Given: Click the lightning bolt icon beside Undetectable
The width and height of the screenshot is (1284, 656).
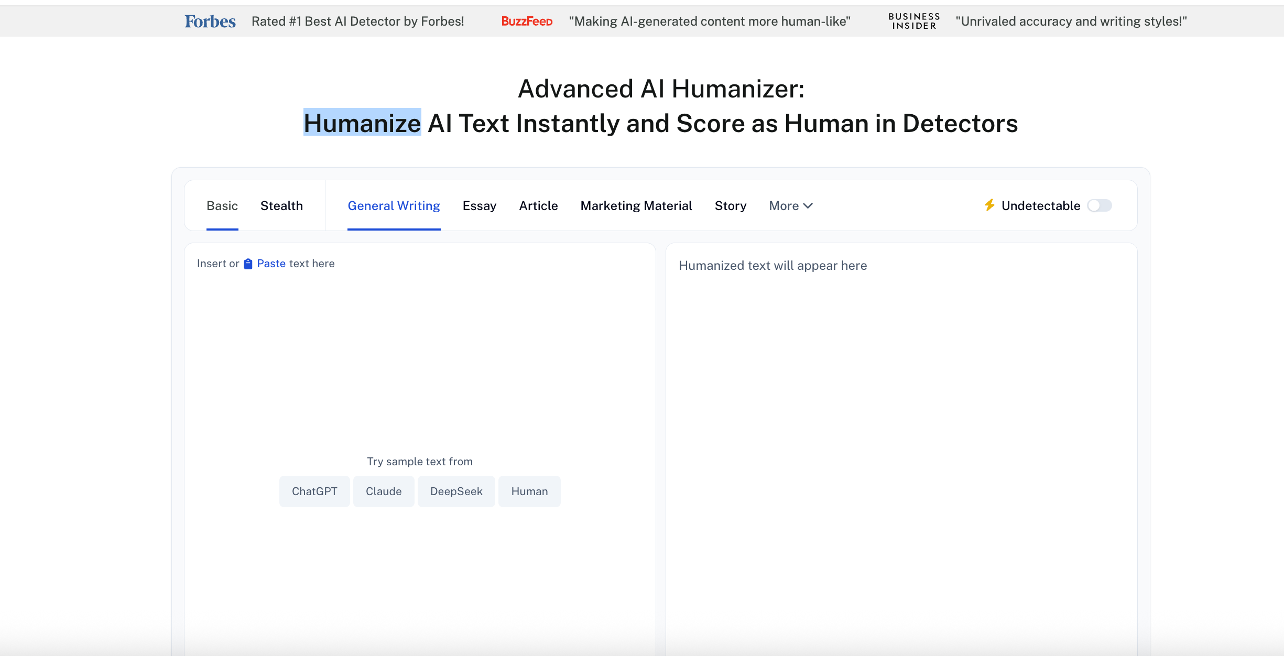Looking at the screenshot, I should [989, 205].
